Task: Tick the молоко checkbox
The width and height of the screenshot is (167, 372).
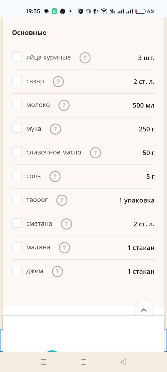Action: 17,104
